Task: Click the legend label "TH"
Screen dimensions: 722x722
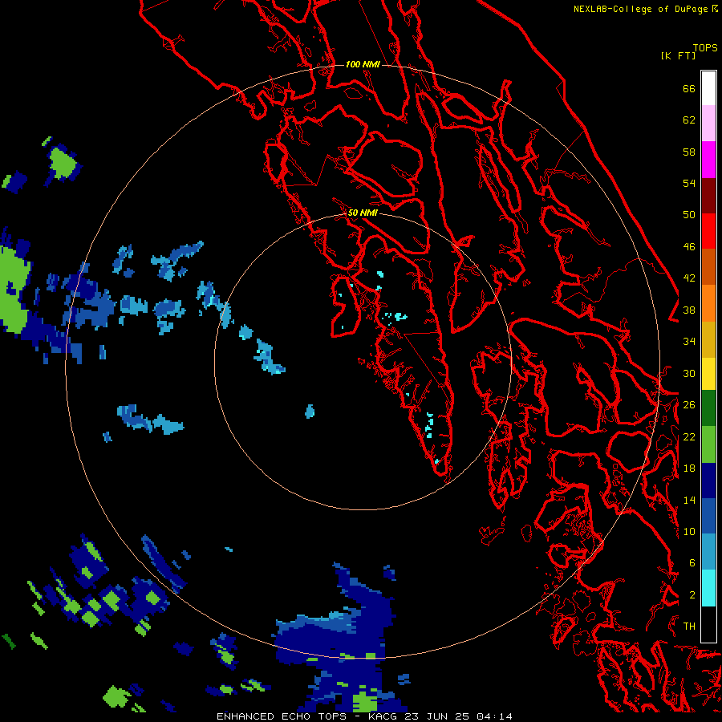Action: point(689,627)
